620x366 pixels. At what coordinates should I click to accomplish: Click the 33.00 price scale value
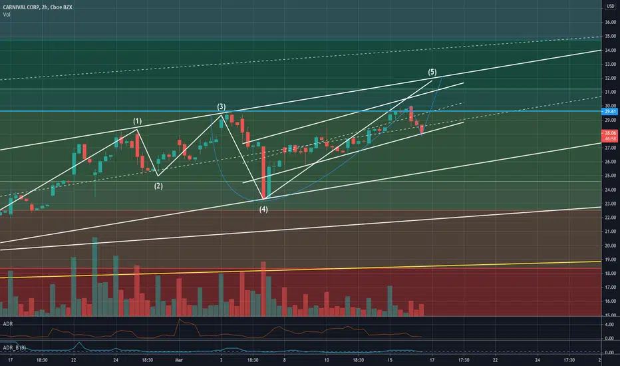(x=610, y=64)
